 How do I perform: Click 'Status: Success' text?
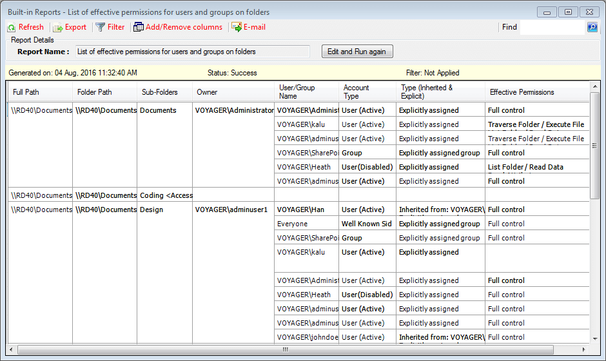tap(232, 73)
